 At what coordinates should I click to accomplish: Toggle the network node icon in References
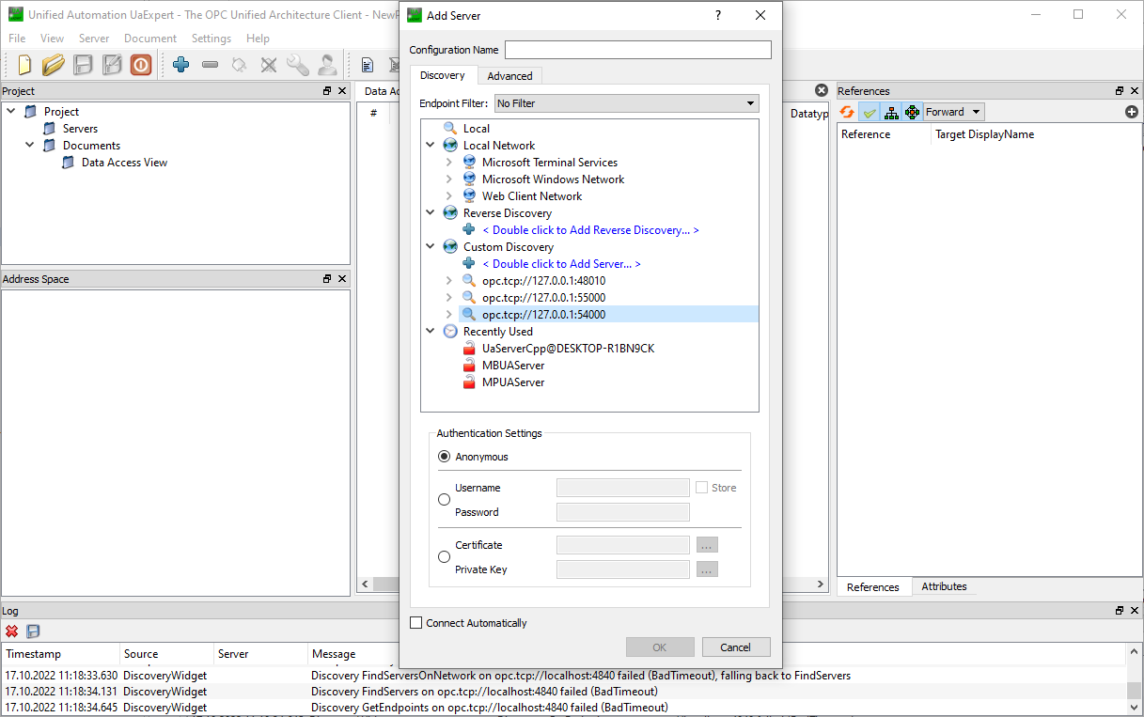tap(912, 112)
